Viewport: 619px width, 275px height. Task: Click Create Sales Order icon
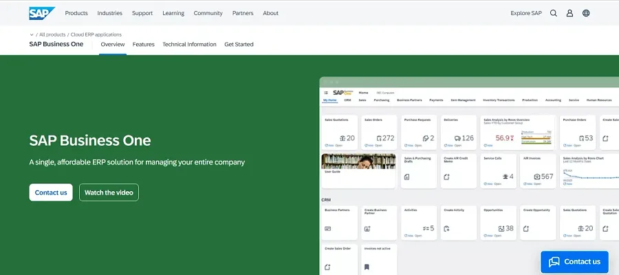click(327, 267)
